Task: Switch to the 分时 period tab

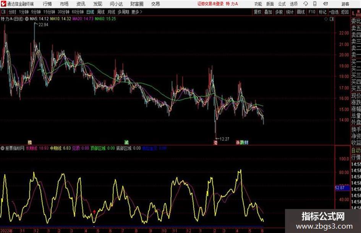Action: (x=12, y=12)
